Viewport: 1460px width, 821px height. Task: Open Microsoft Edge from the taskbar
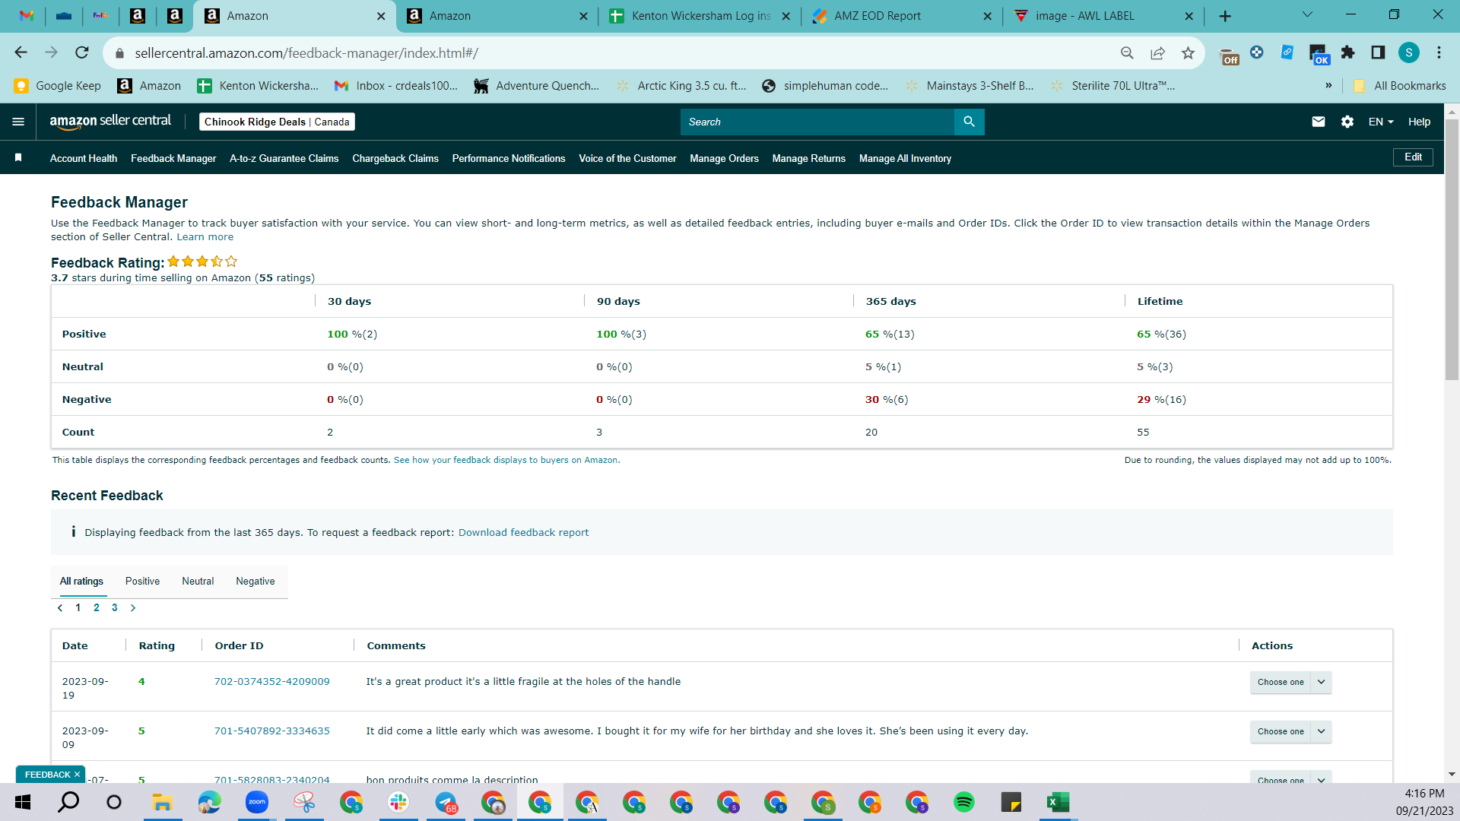click(210, 802)
